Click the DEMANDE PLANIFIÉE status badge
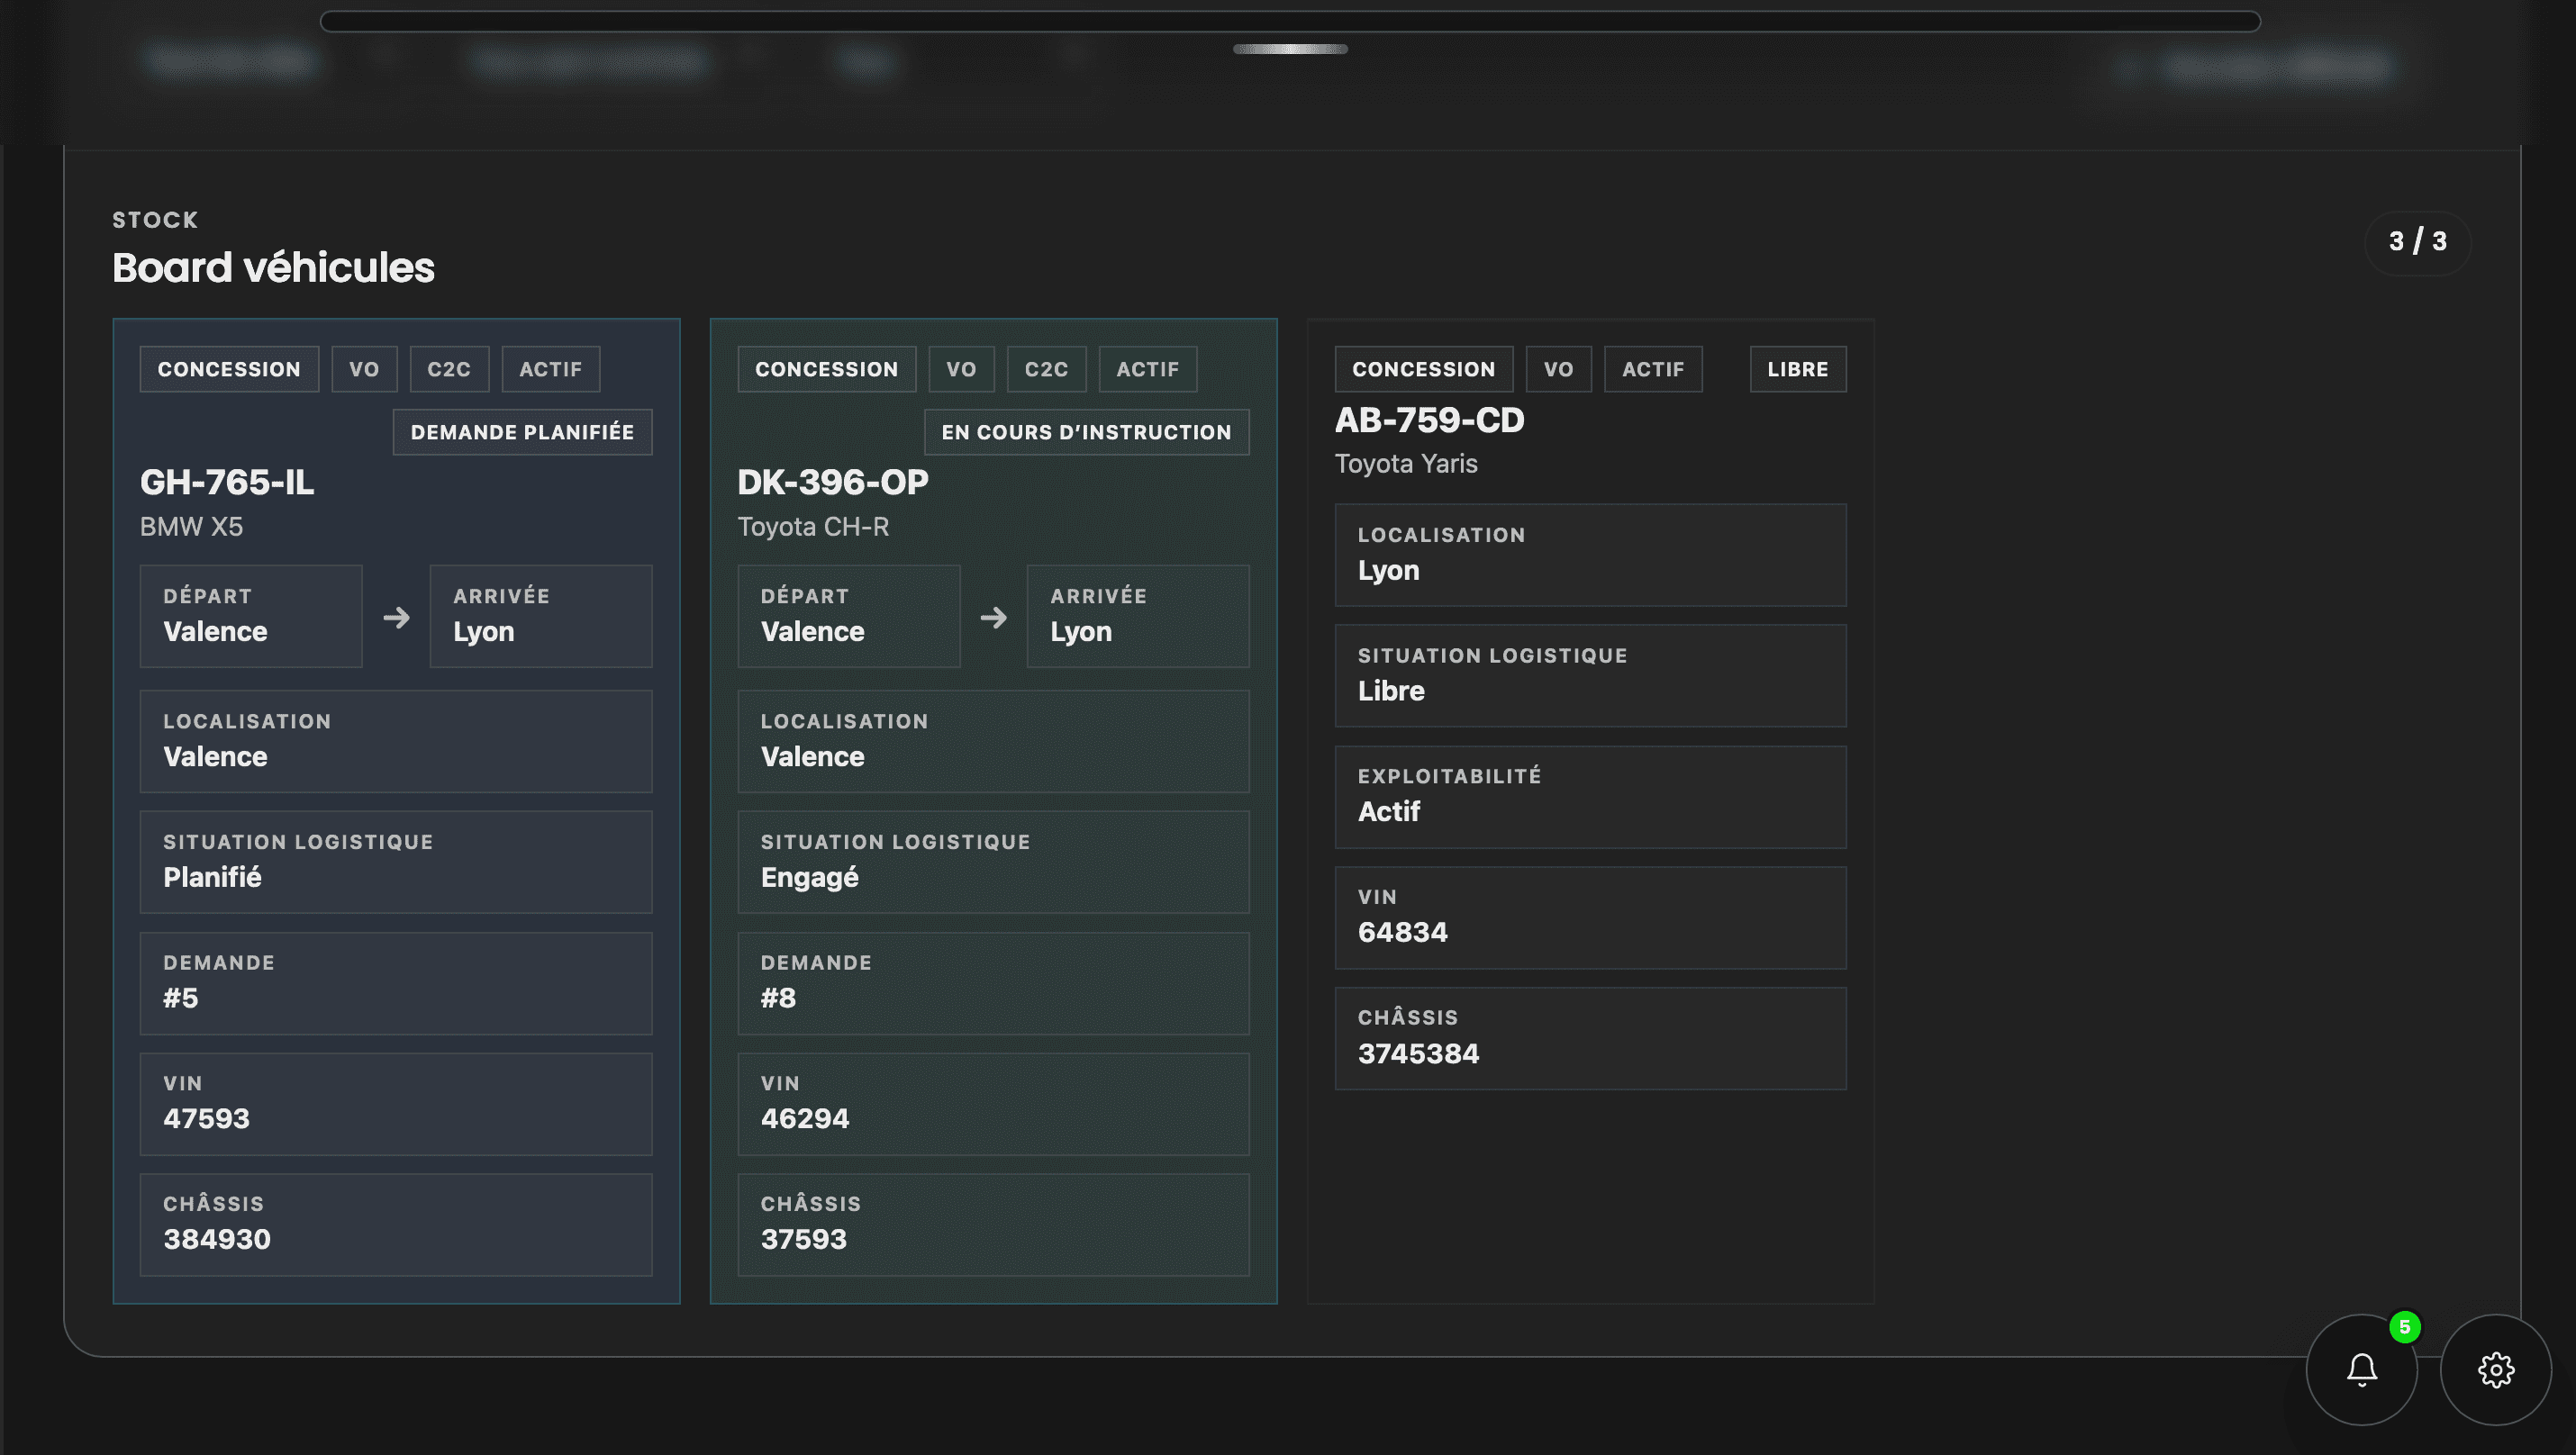 point(522,431)
